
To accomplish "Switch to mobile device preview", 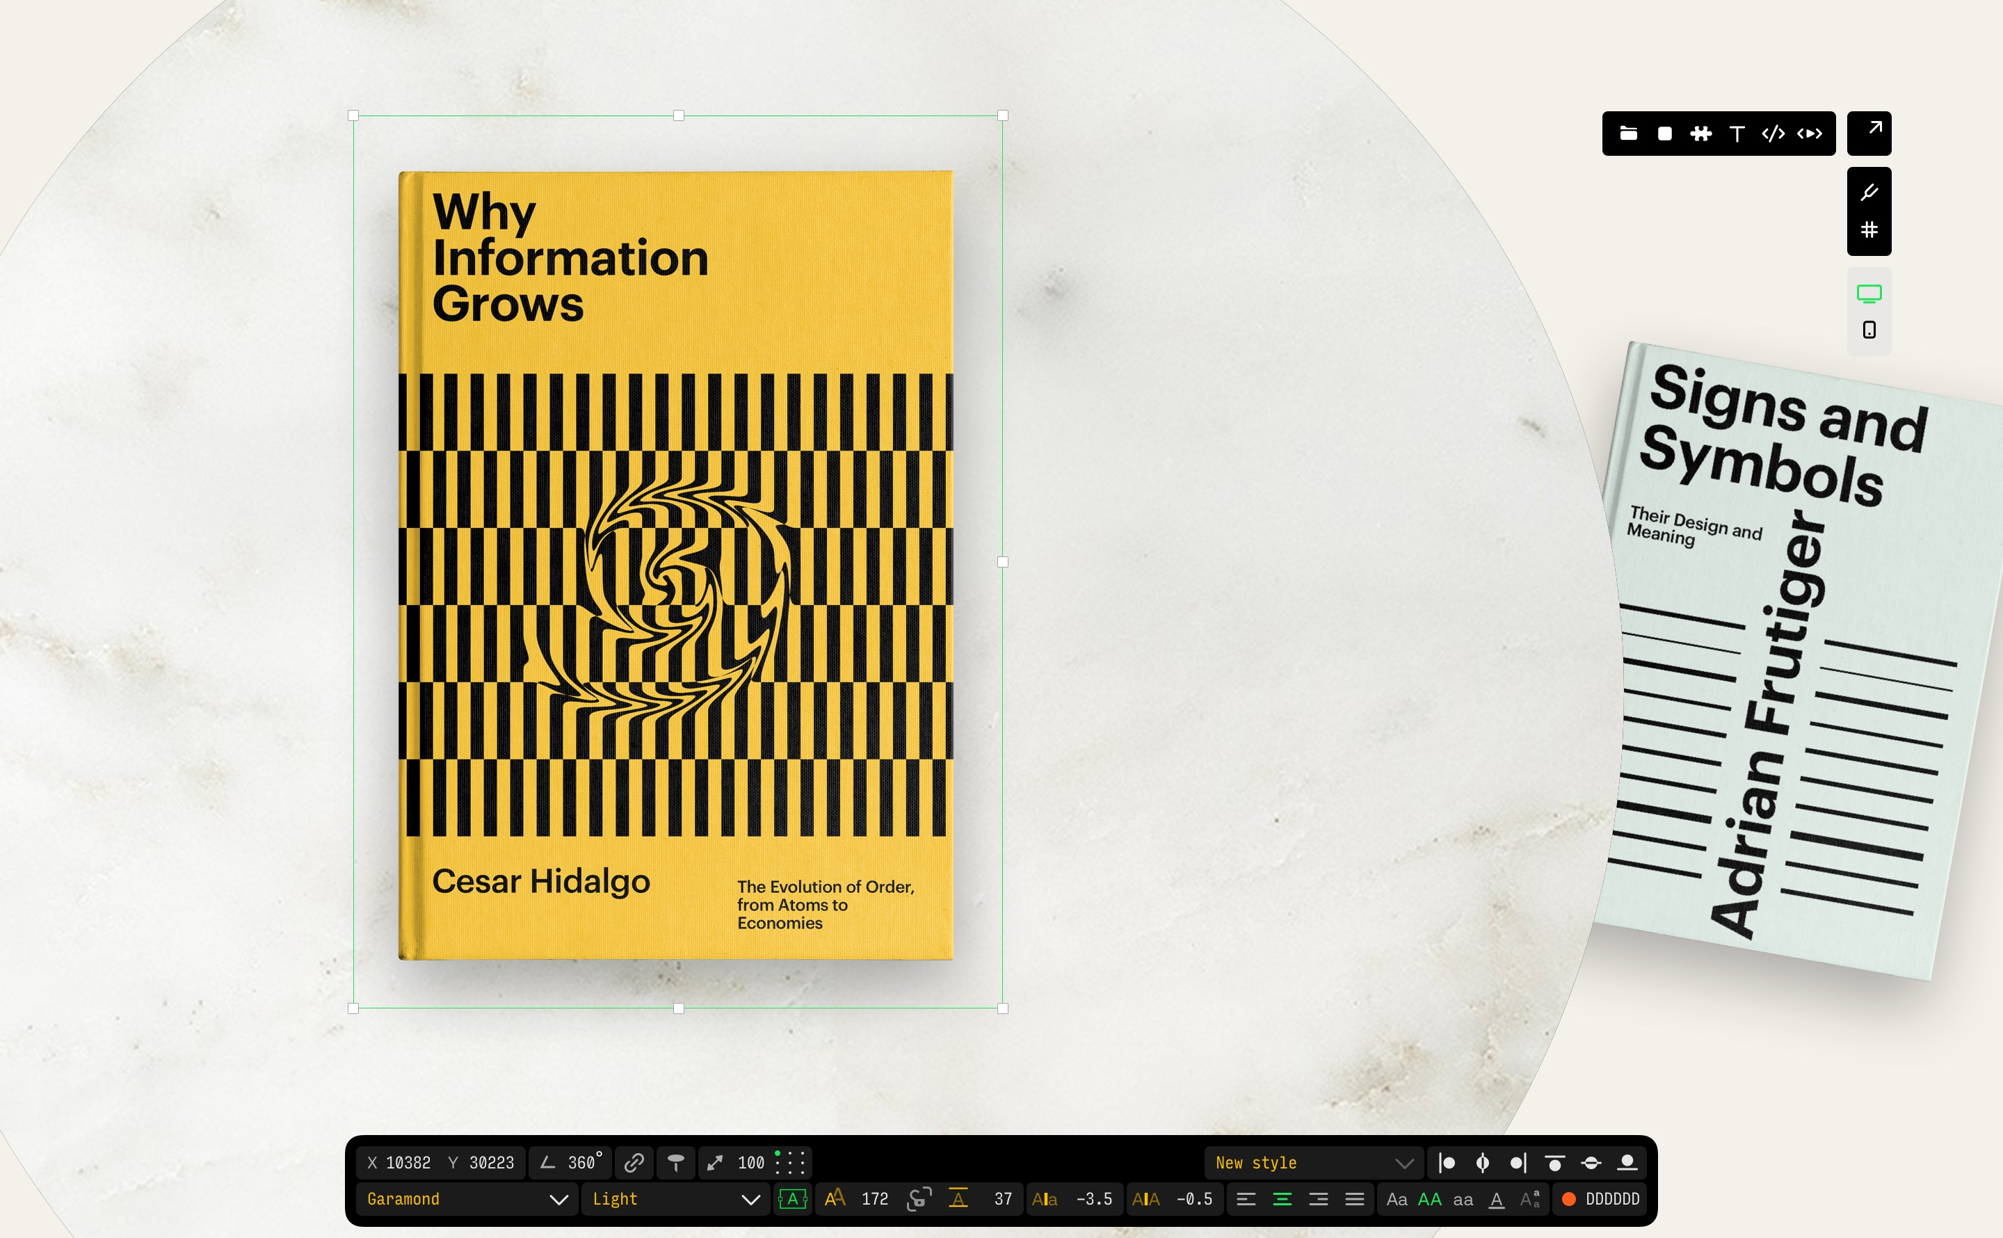I will 1869,330.
